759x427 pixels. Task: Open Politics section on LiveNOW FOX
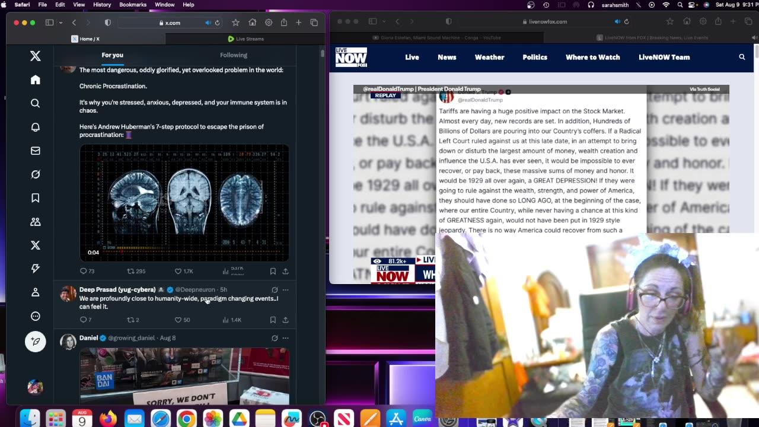click(535, 57)
